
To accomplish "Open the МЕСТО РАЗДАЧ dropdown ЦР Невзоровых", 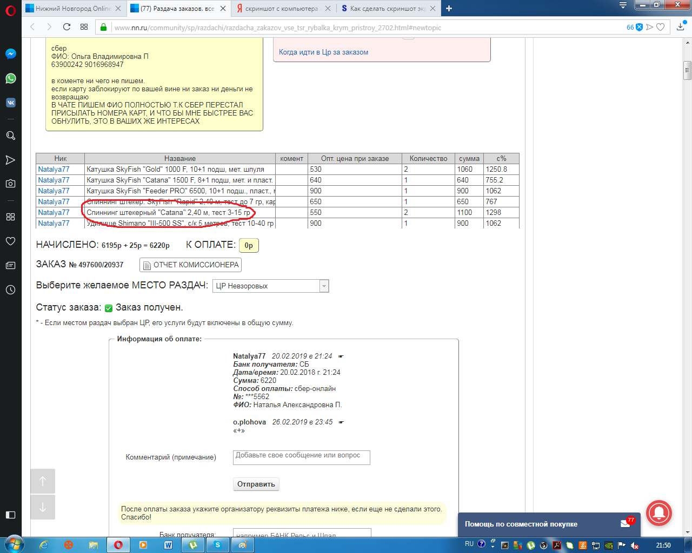I will tap(271, 286).
